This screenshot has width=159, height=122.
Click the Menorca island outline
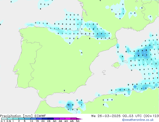125,61
